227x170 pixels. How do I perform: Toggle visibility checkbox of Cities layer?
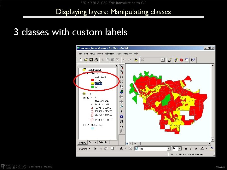tap(88, 97)
